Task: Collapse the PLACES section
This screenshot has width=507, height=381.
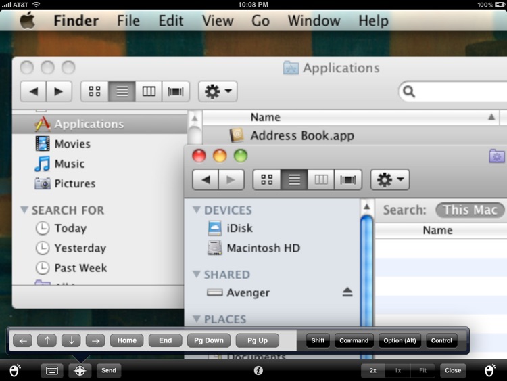Action: [x=196, y=319]
